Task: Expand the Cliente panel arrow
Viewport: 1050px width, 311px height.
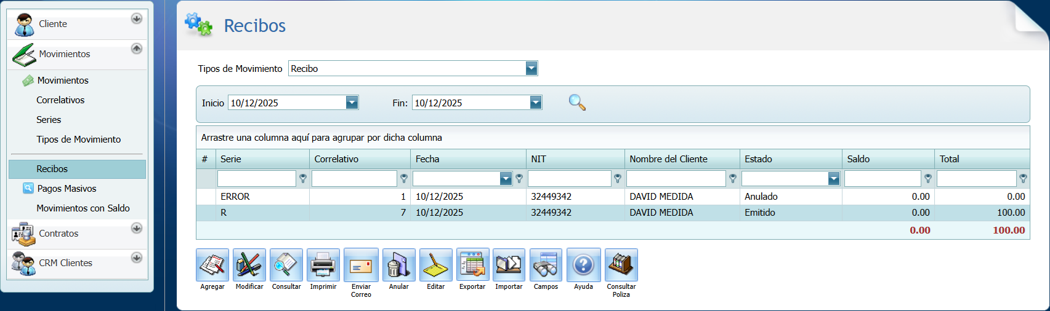Action: point(137,18)
